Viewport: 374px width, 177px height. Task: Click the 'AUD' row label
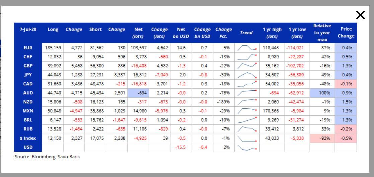click(x=28, y=93)
